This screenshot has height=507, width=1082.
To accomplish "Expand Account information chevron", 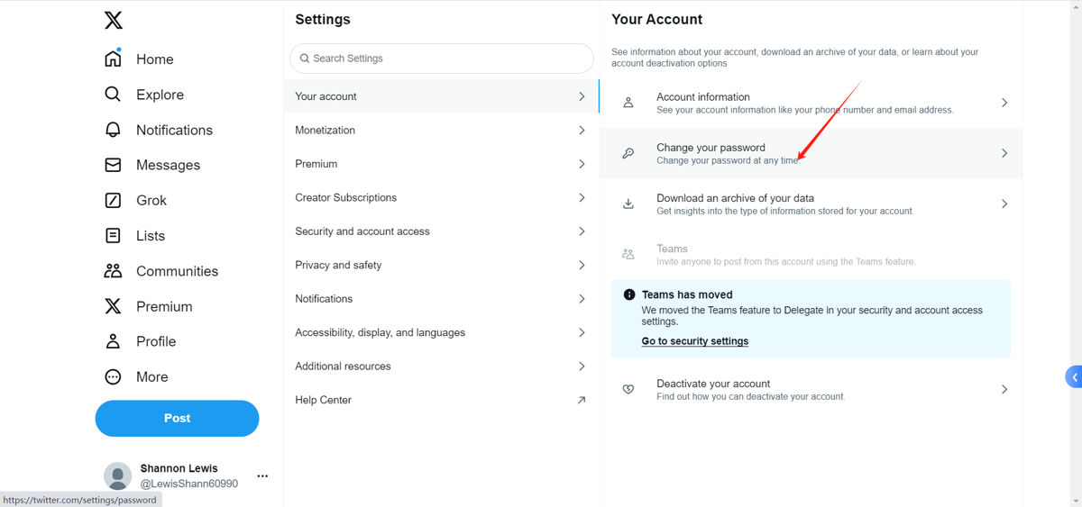I will pyautogui.click(x=1004, y=103).
